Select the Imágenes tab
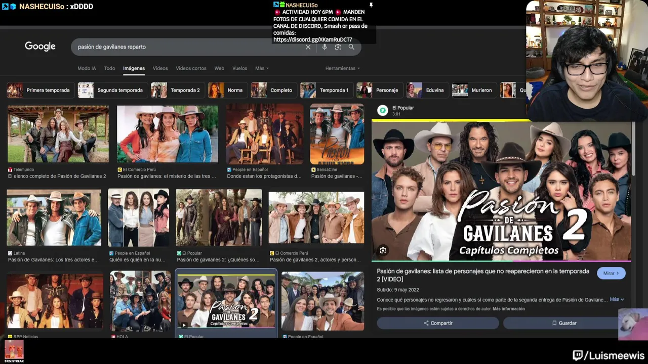 tap(134, 68)
